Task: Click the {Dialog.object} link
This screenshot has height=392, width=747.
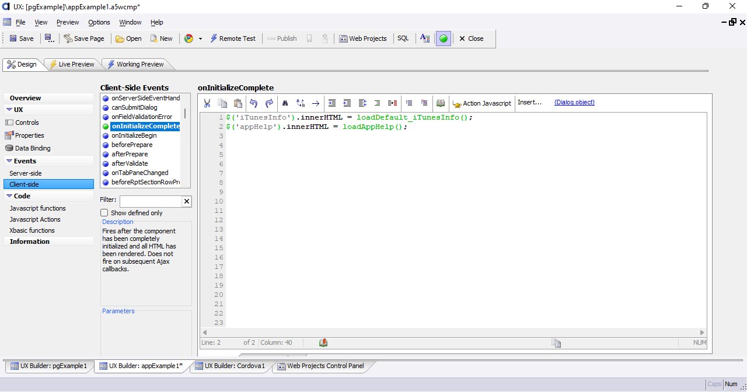Action: (x=574, y=102)
